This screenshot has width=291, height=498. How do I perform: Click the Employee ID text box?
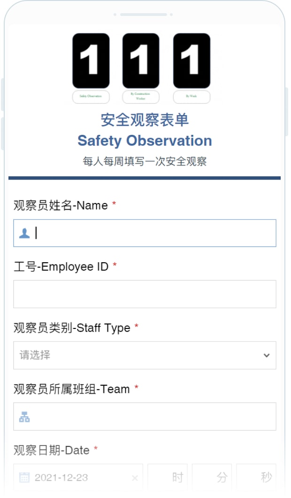(145, 294)
